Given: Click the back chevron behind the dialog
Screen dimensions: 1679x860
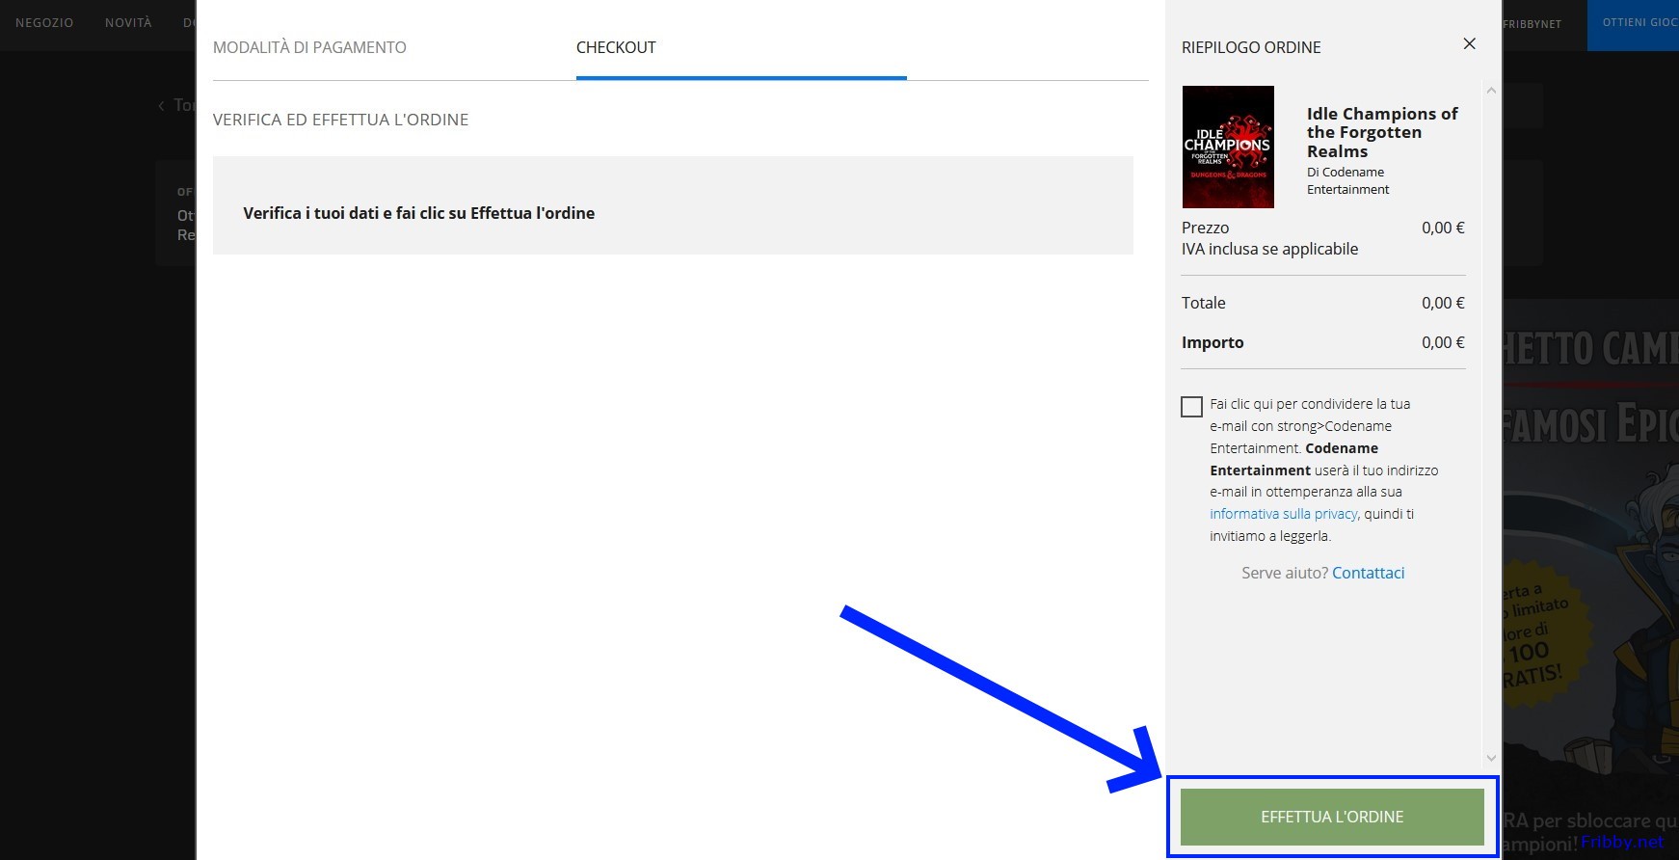Looking at the screenshot, I should coord(161,106).
